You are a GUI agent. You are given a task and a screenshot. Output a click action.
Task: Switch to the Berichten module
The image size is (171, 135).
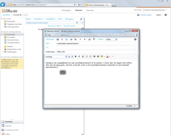tap(9, 122)
